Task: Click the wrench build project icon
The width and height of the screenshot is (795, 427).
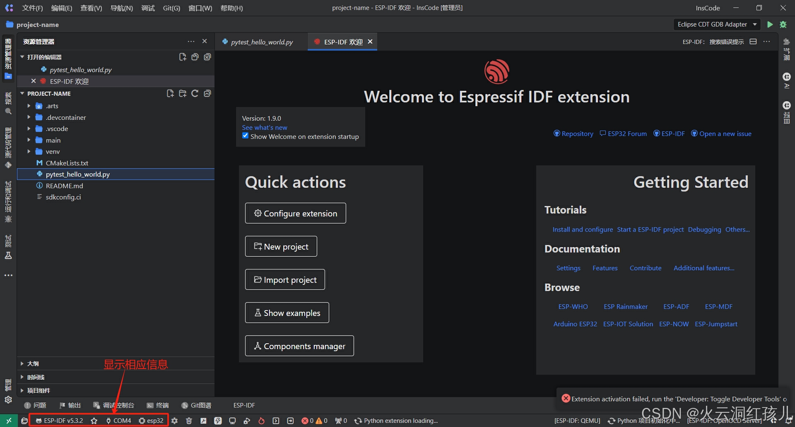Action: tap(203, 420)
